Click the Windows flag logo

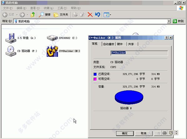coord(181,8)
